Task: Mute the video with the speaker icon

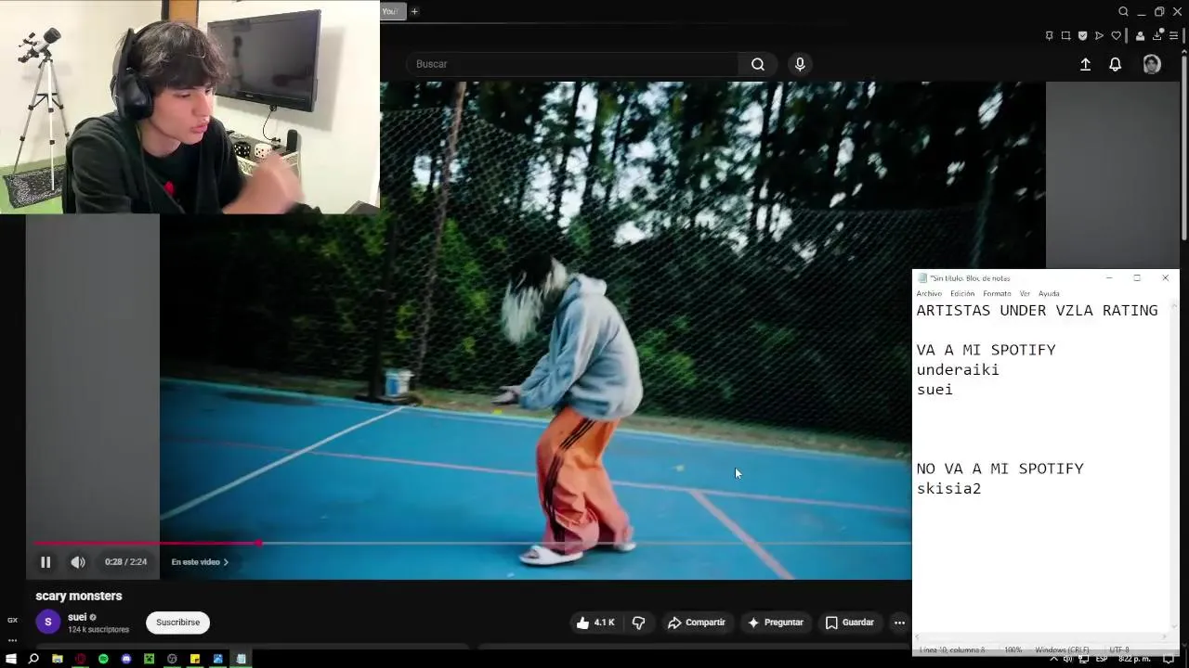Action: coord(78,562)
